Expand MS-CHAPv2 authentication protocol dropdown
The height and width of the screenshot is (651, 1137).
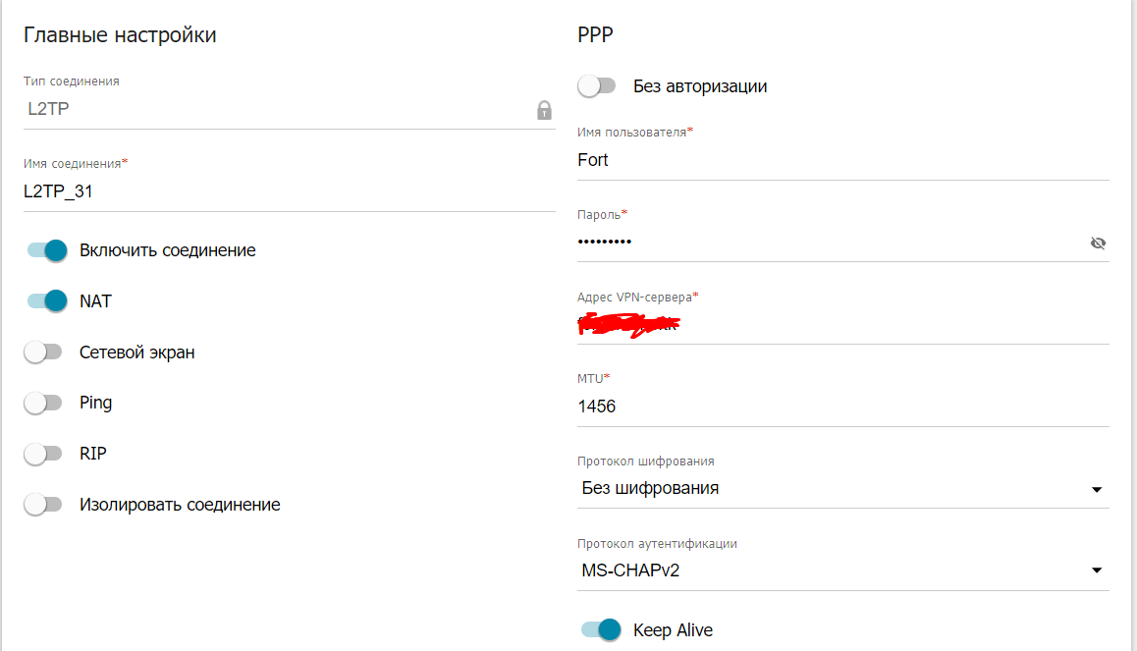pos(842,570)
